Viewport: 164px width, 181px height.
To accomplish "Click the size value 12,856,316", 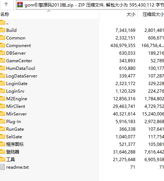I will 124,99.
